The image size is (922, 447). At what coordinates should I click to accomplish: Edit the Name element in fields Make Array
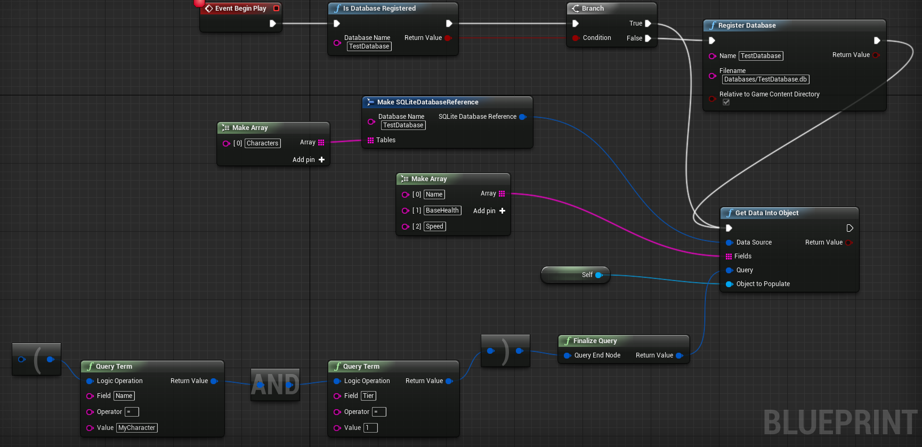434,194
